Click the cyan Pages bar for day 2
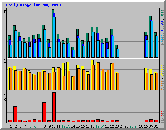The image size is (166, 130). click(x=16, y=44)
